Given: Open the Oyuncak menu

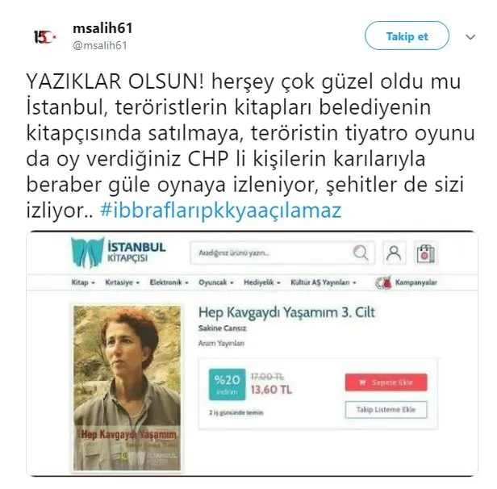Looking at the screenshot, I should coord(216,282).
